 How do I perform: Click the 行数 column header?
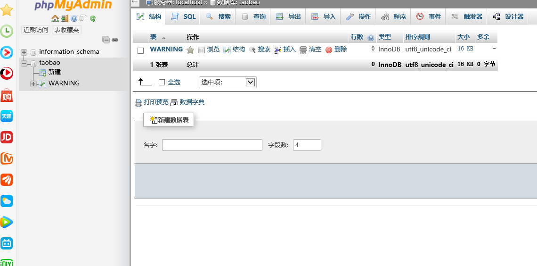[357, 37]
